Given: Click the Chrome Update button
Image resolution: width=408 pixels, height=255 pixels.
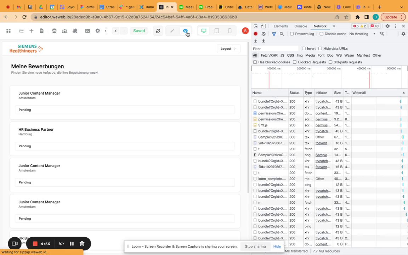Looking at the screenshot, I should pyautogui.click(x=393, y=17).
